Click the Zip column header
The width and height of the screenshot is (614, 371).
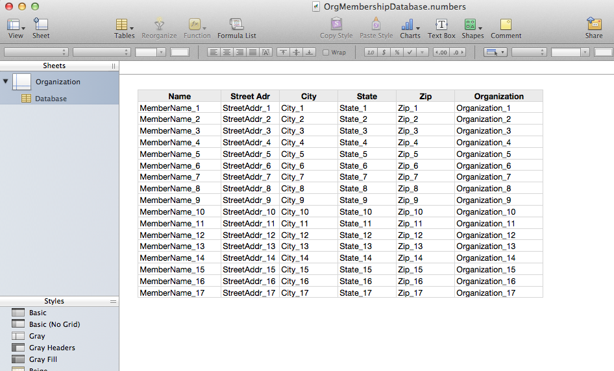tap(425, 96)
